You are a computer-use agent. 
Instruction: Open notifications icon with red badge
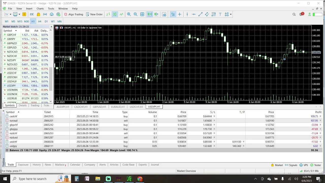pyautogui.click(x=301, y=14)
